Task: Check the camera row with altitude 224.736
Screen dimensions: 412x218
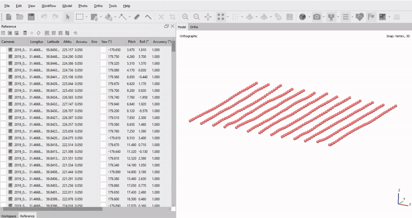Action: tap(3, 70)
